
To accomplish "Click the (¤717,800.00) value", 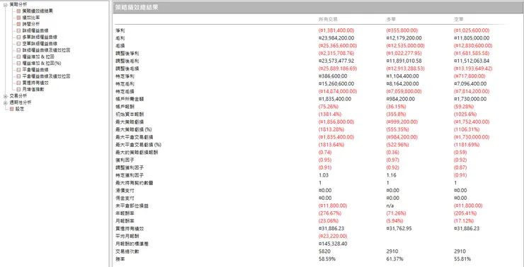I will [x=469, y=76].
